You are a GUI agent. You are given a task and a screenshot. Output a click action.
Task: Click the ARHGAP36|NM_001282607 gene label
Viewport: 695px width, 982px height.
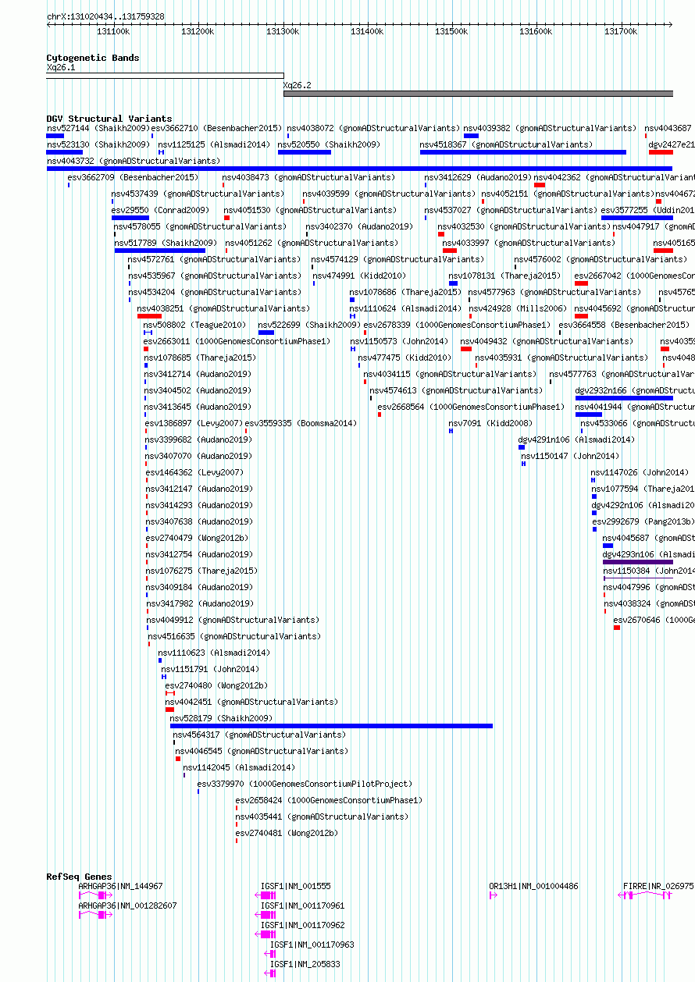(127, 906)
